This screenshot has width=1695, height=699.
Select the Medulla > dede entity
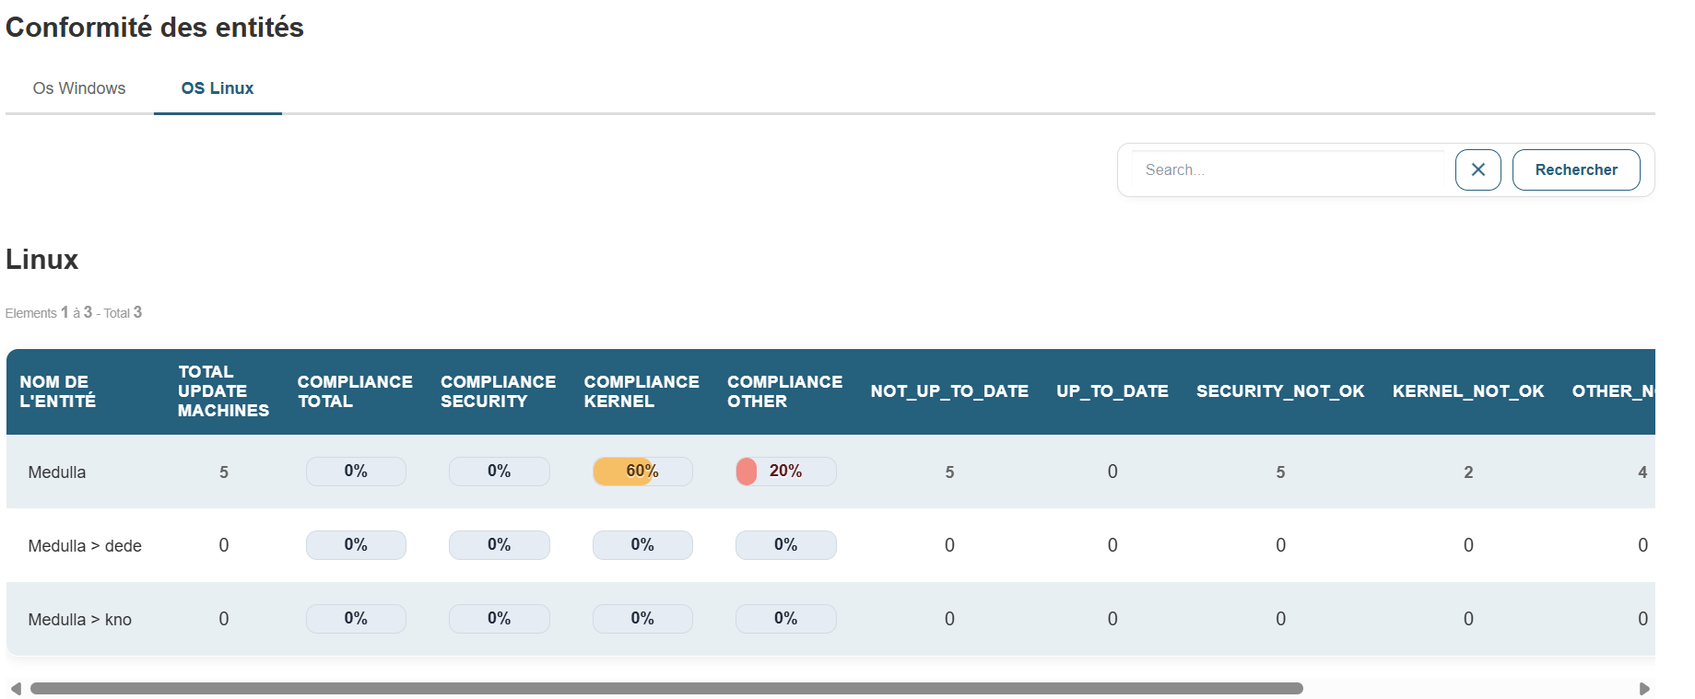[85, 546]
